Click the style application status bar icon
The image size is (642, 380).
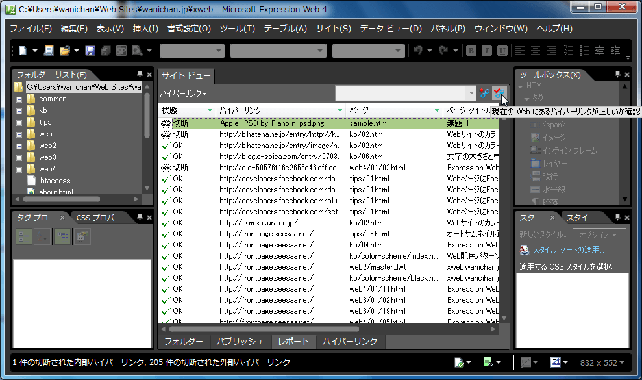(556, 362)
